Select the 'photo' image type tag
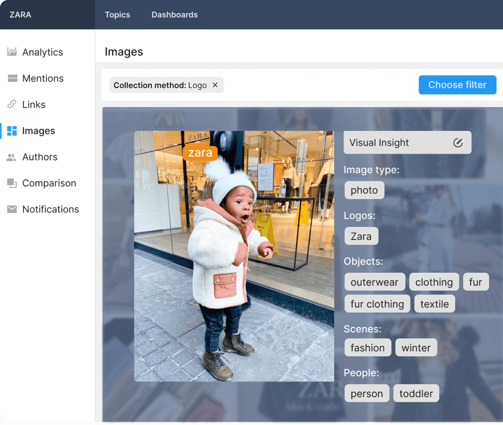 (x=364, y=190)
